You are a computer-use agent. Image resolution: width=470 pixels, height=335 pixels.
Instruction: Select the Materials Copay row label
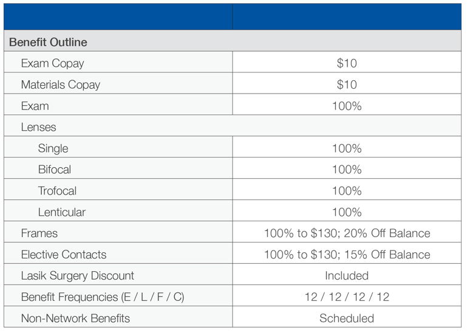point(60,85)
